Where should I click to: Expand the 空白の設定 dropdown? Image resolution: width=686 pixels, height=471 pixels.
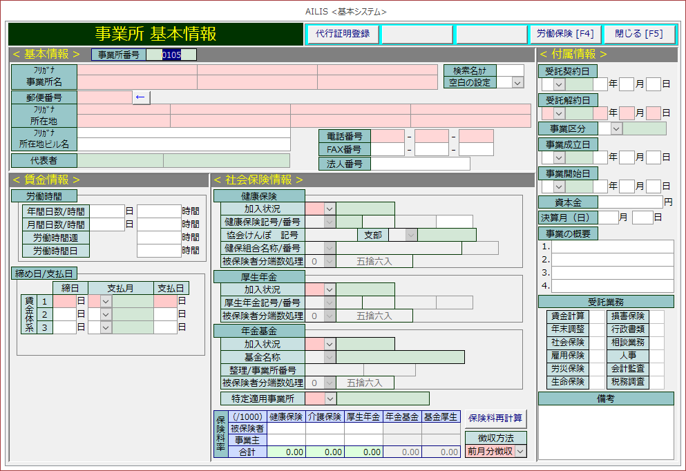click(x=517, y=82)
